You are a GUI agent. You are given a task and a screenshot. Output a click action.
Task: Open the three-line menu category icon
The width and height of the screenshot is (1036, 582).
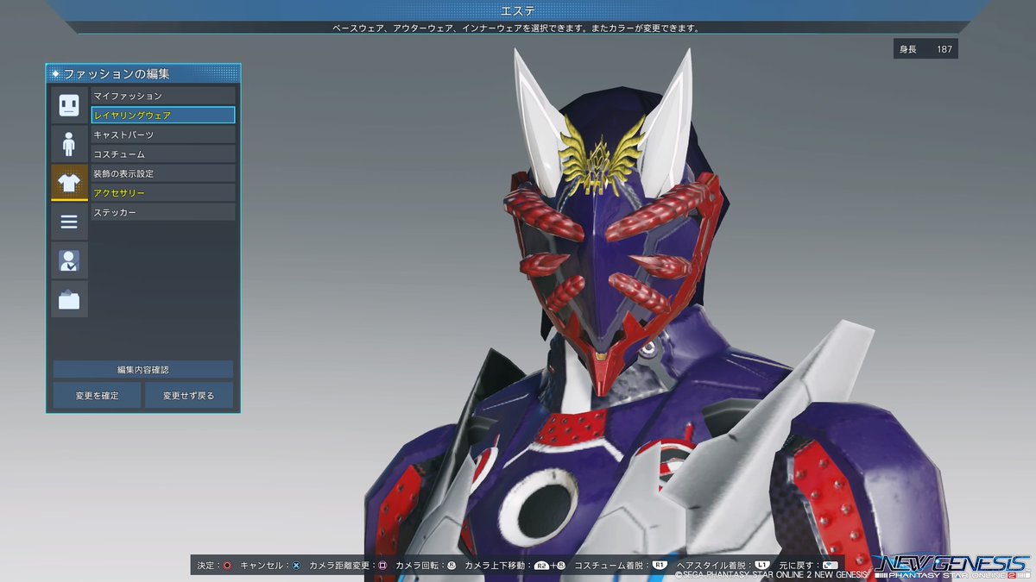(x=69, y=222)
